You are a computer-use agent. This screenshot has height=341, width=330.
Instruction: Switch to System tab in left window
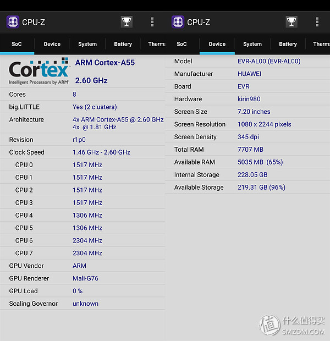pyautogui.click(x=87, y=44)
